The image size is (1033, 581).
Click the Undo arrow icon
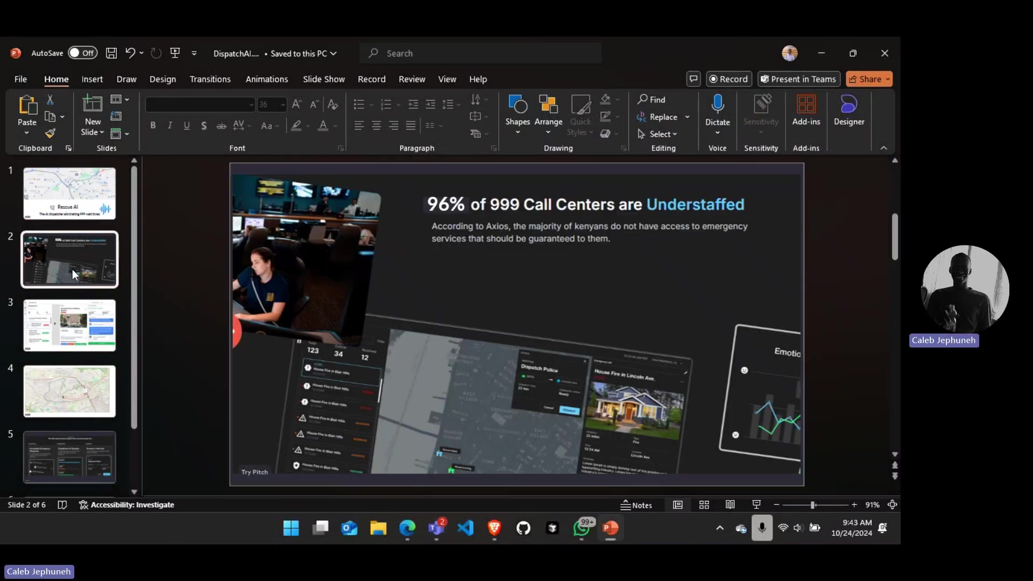[x=130, y=53]
